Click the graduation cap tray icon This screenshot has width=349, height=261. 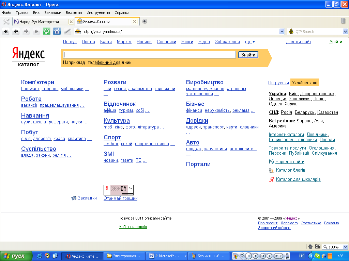pos(324,256)
